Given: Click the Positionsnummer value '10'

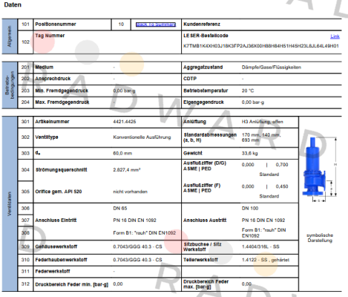Looking at the screenshot, I should coord(121,25).
